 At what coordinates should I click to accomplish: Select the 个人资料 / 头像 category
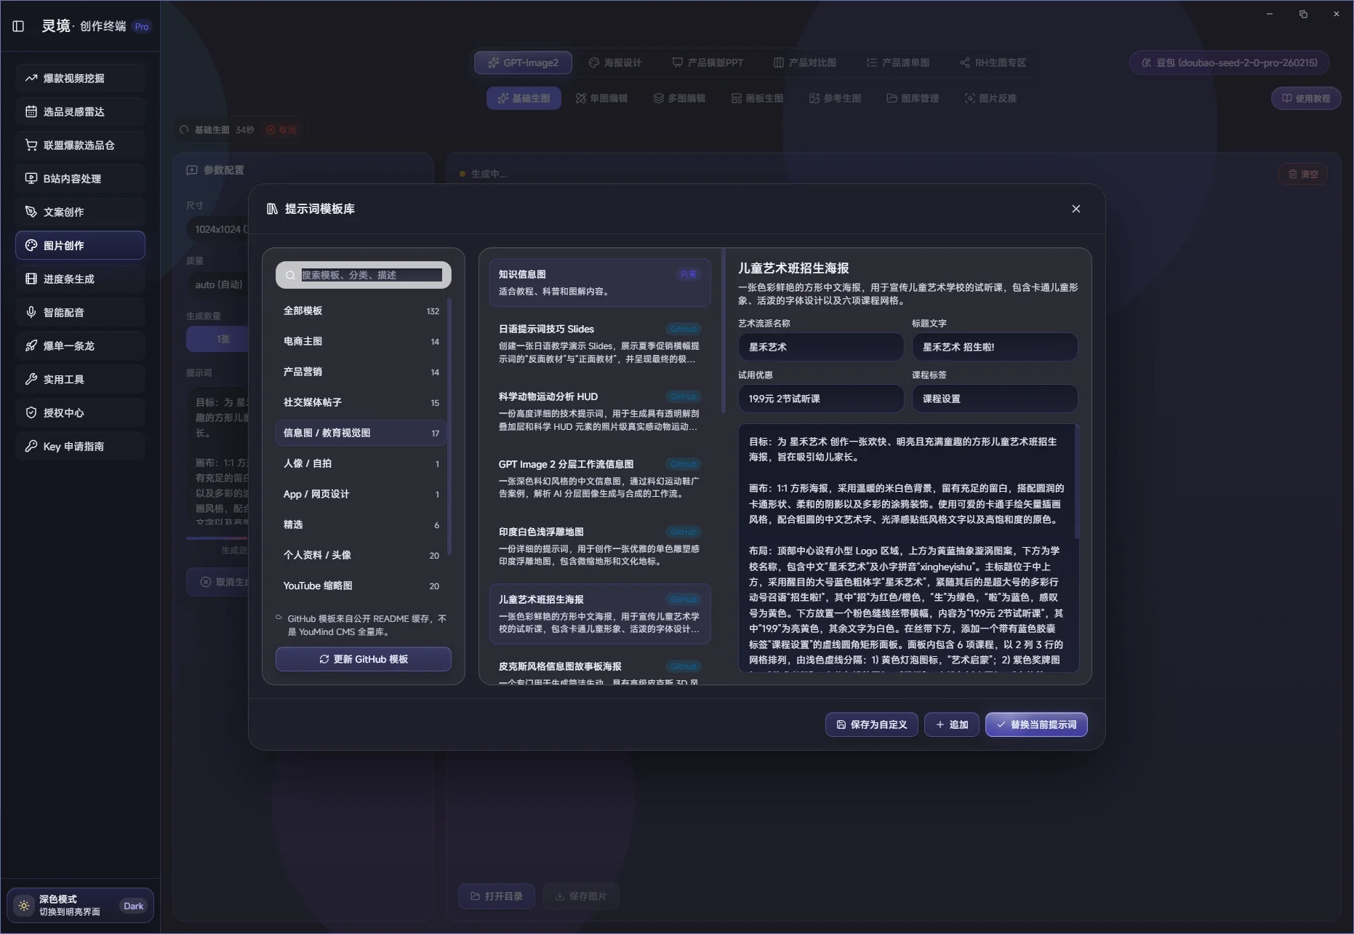coord(361,555)
